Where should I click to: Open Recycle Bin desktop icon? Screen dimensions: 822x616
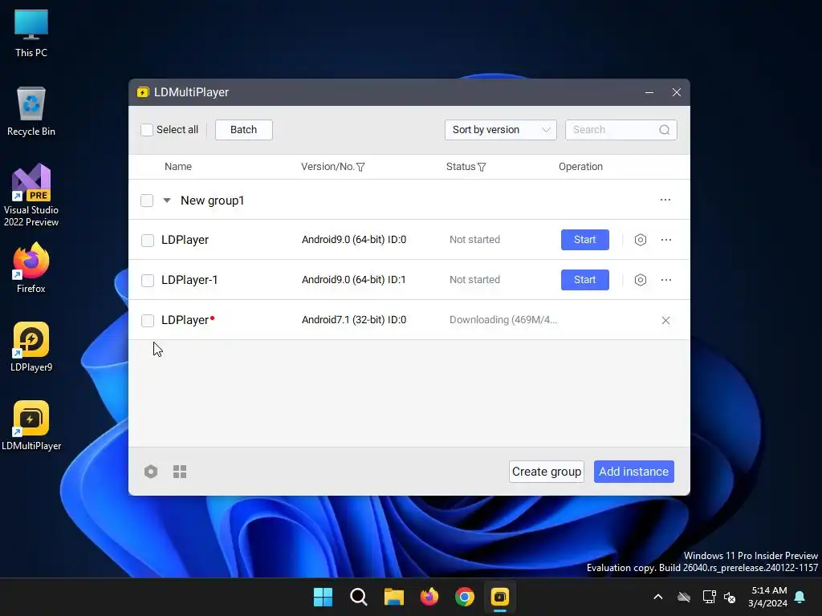[x=31, y=111]
